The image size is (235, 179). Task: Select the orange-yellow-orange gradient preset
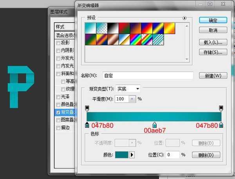click(169, 27)
